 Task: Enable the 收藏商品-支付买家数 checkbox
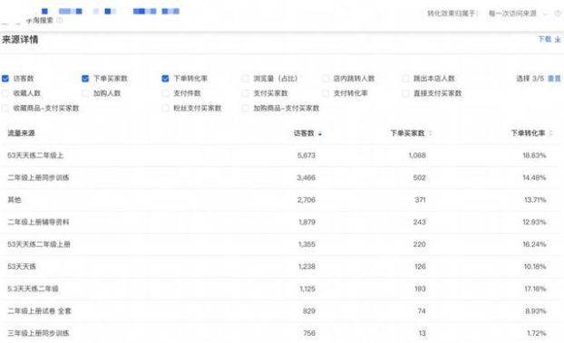[x=5, y=108]
